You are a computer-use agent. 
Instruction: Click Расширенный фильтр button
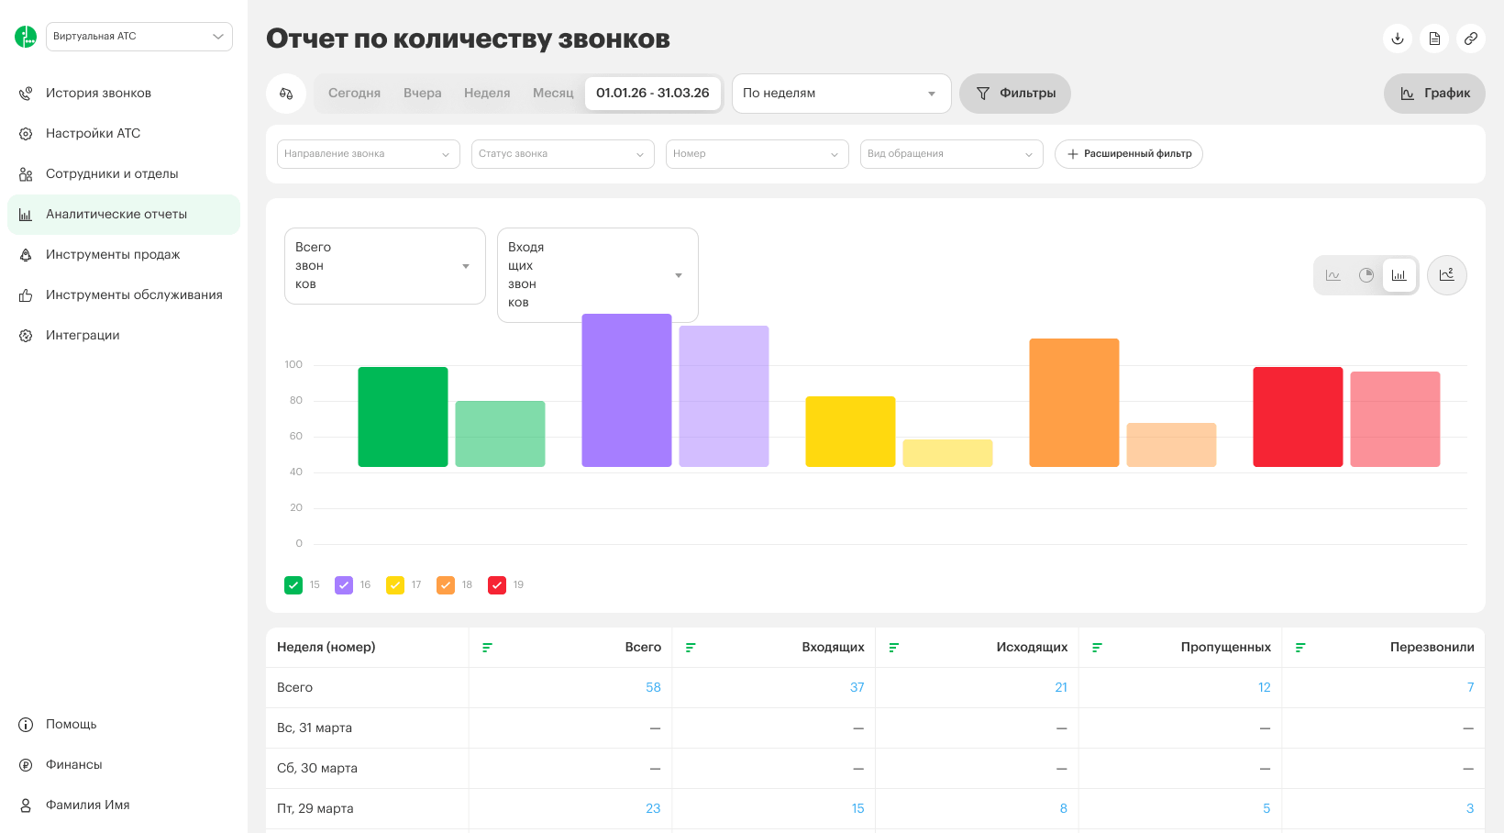point(1129,154)
